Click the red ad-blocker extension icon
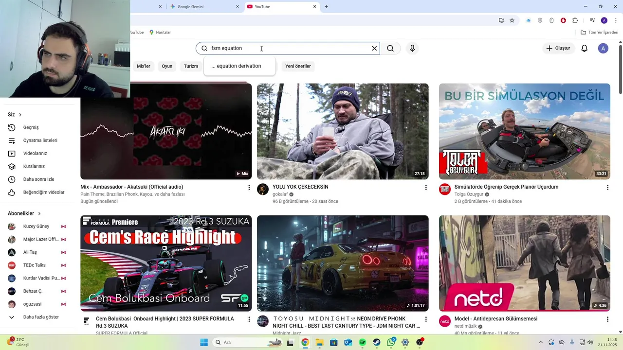This screenshot has width=623, height=350. pos(563,20)
